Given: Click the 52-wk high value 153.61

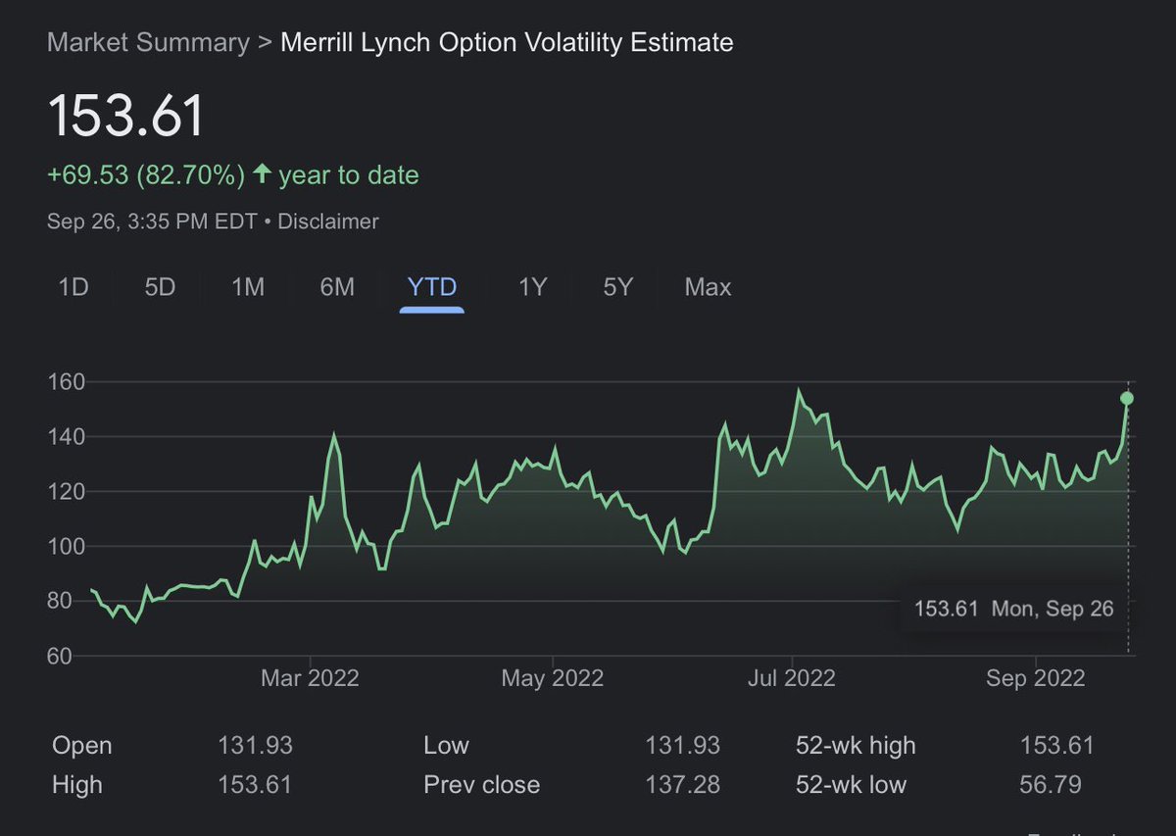Looking at the screenshot, I should pos(1056,746).
